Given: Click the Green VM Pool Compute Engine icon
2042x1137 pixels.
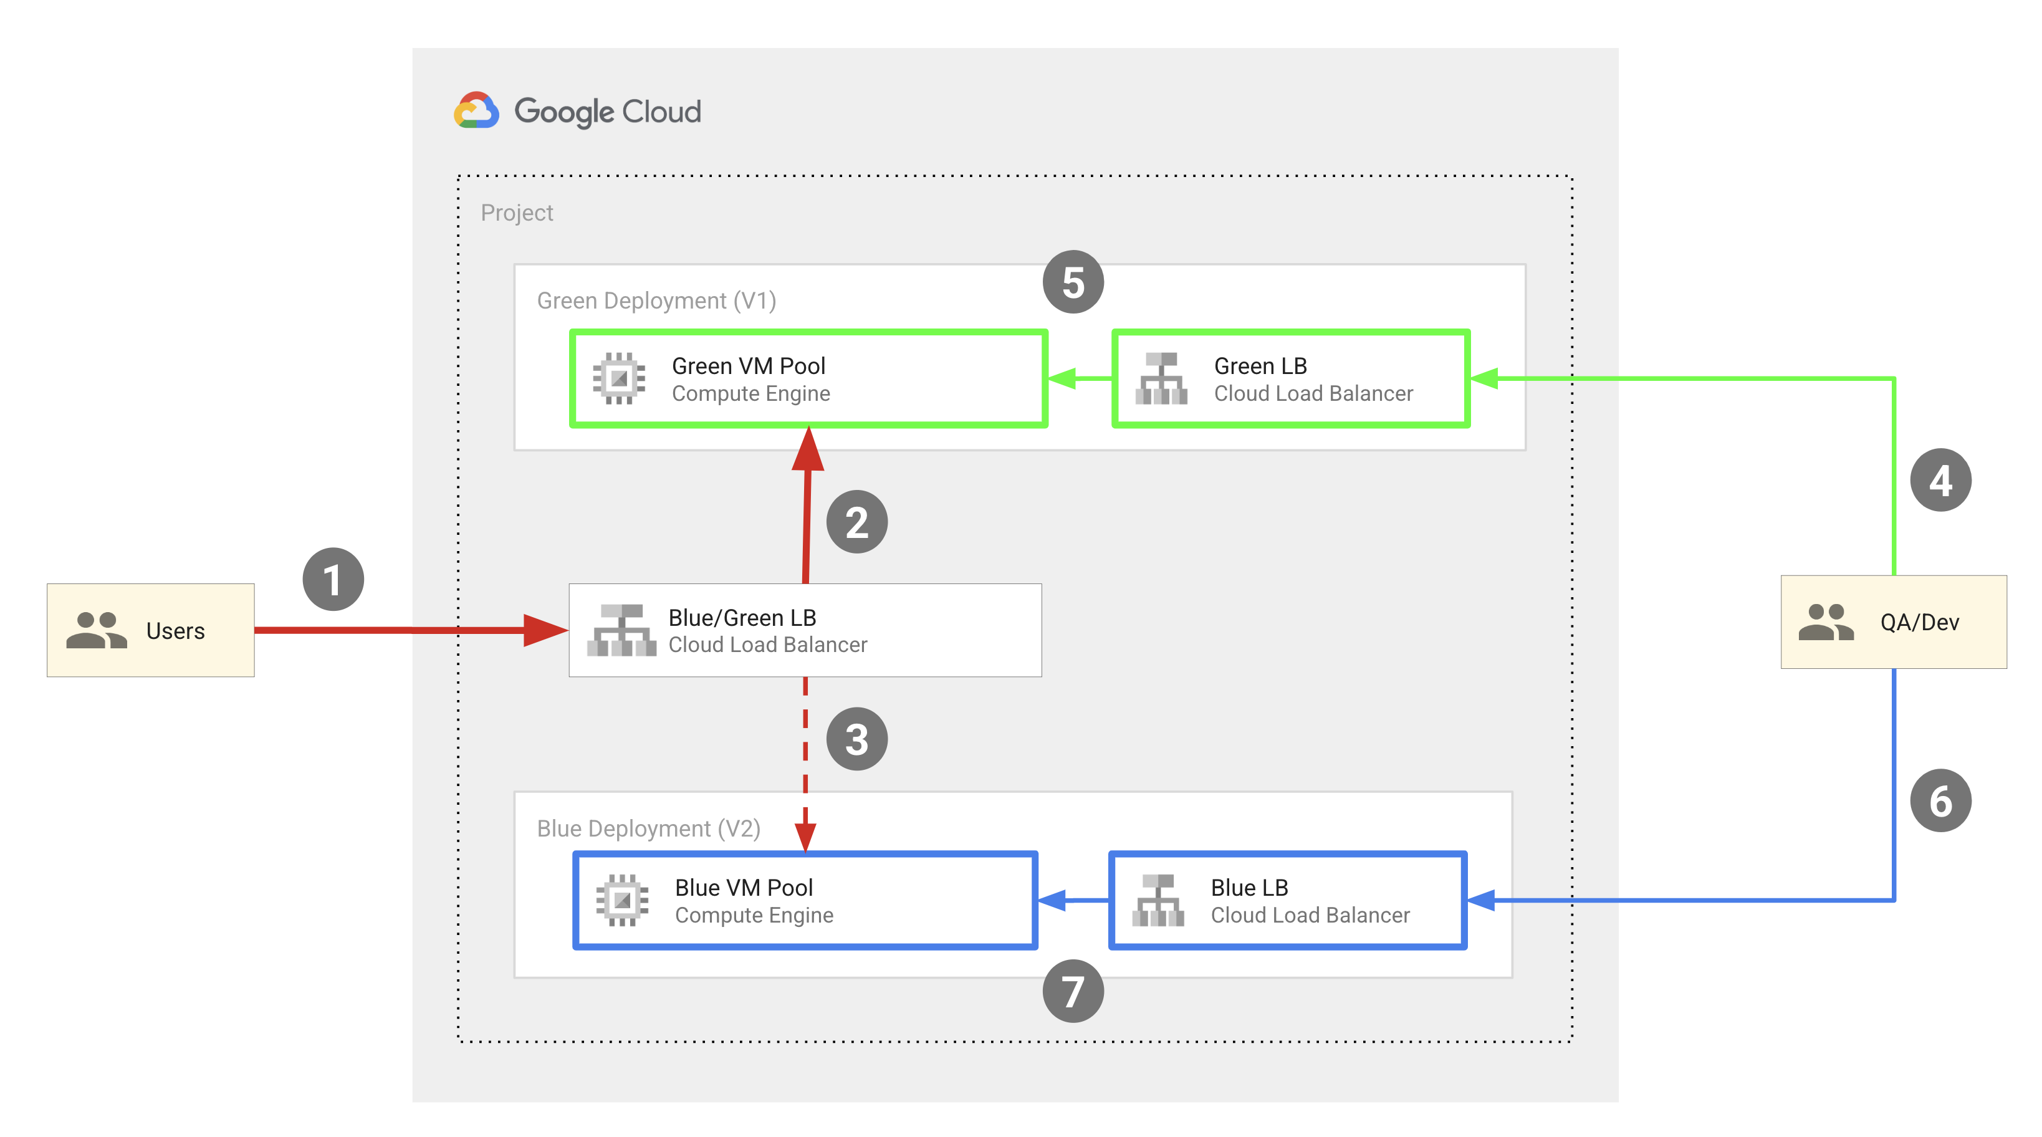Looking at the screenshot, I should [618, 378].
